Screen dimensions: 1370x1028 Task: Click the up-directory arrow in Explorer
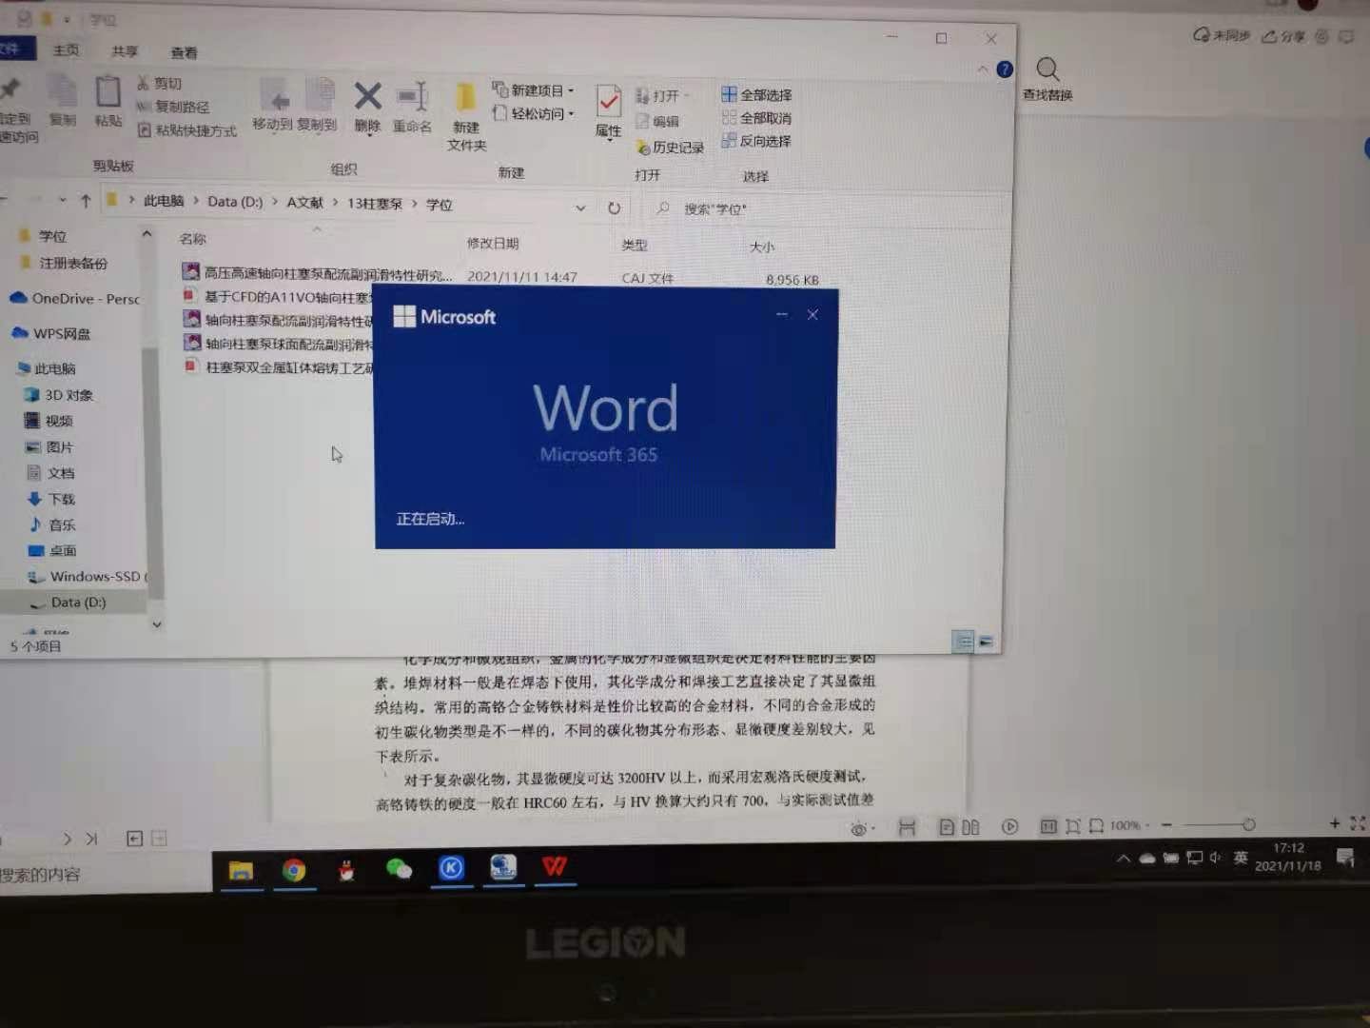tap(86, 201)
